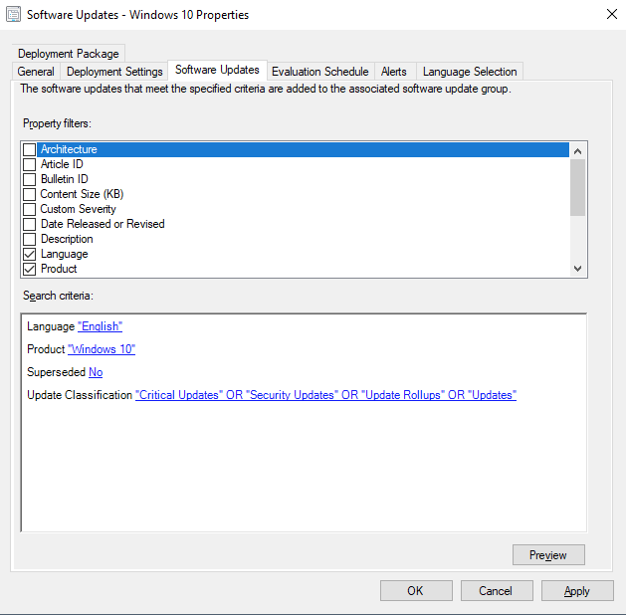The image size is (626, 615).
Task: Select the "Description" list row text
Action: (67, 239)
